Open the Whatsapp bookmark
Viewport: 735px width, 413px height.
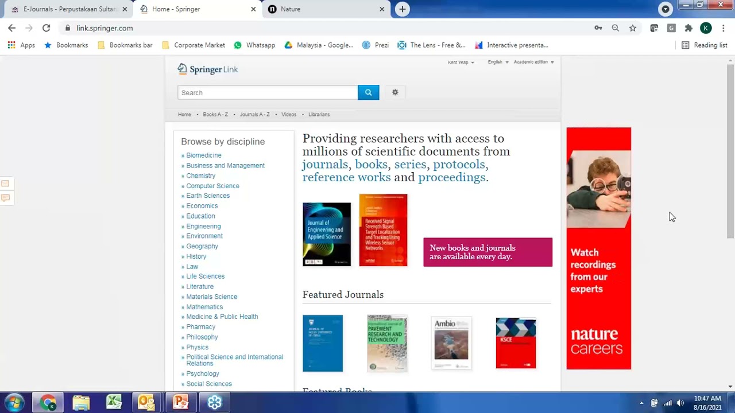[254, 45]
